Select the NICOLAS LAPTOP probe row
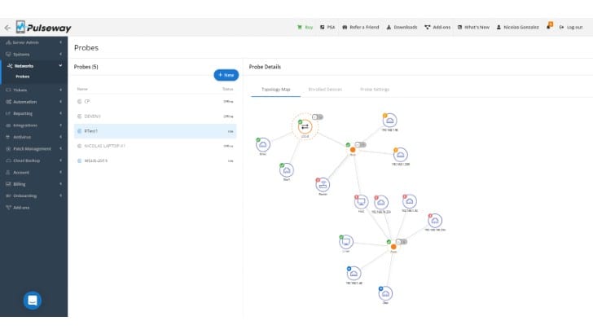The image size is (593, 334). pyautogui.click(x=155, y=146)
